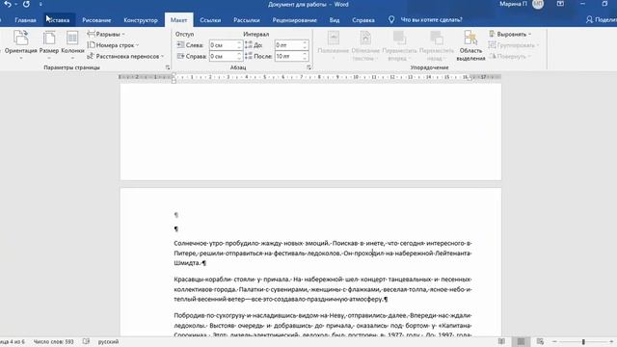
Task: Select the Макет tab
Action: tap(178, 20)
